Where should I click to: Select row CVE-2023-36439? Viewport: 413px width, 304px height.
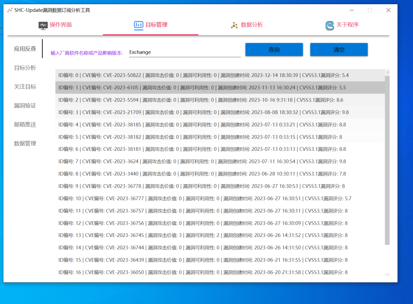[x=220, y=260]
